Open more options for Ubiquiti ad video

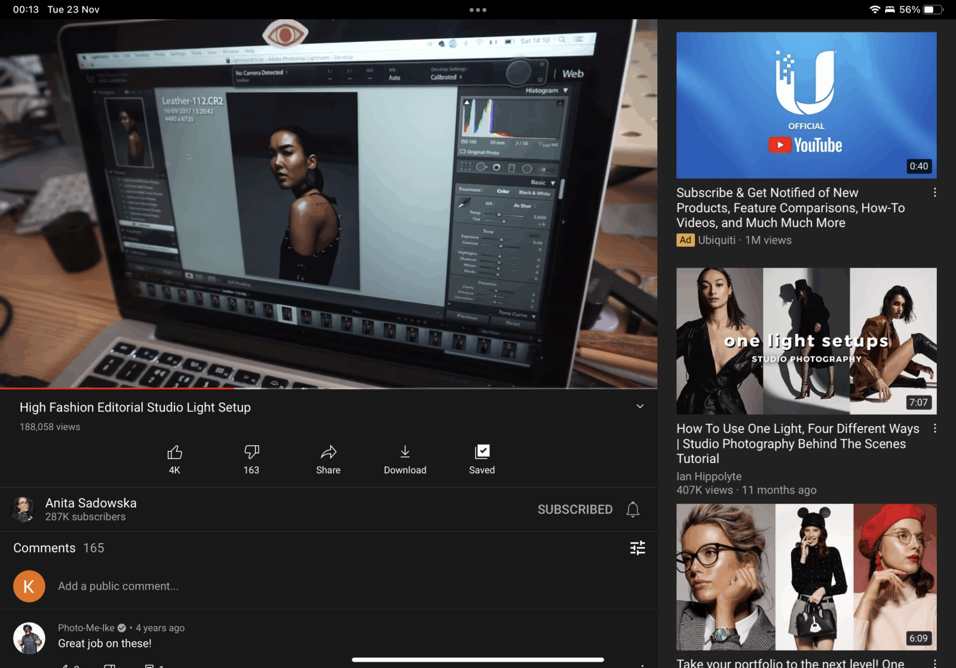tap(934, 193)
